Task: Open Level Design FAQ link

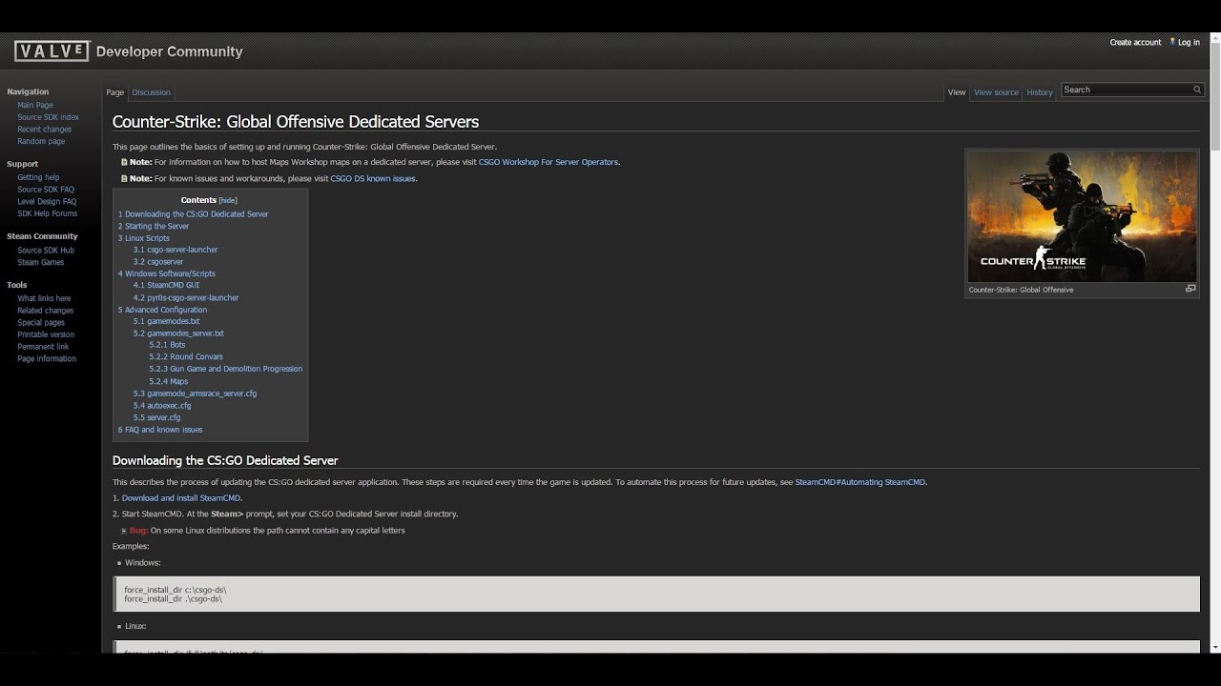Action: click(x=47, y=201)
